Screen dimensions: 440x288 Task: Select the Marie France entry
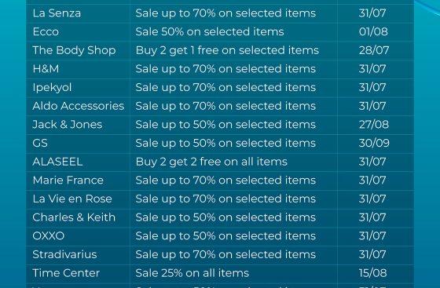click(x=68, y=180)
